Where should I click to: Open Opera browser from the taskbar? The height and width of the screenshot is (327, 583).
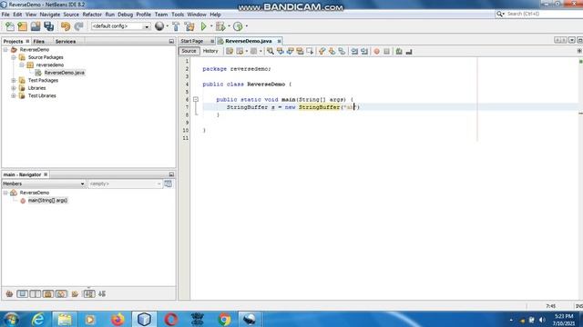170,319
